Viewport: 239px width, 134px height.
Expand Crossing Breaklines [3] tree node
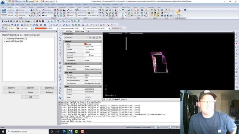point(4,39)
